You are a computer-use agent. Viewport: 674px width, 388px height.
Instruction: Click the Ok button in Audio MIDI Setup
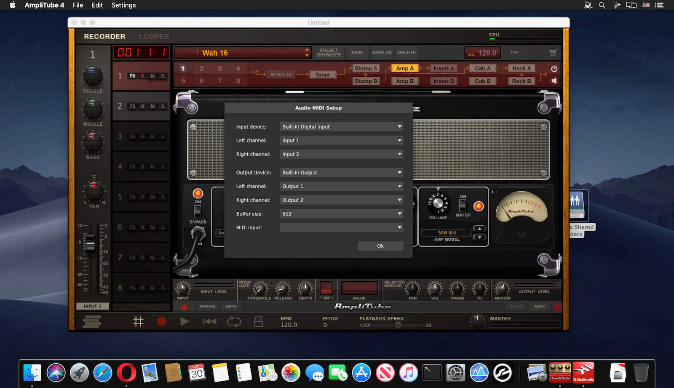coord(380,246)
